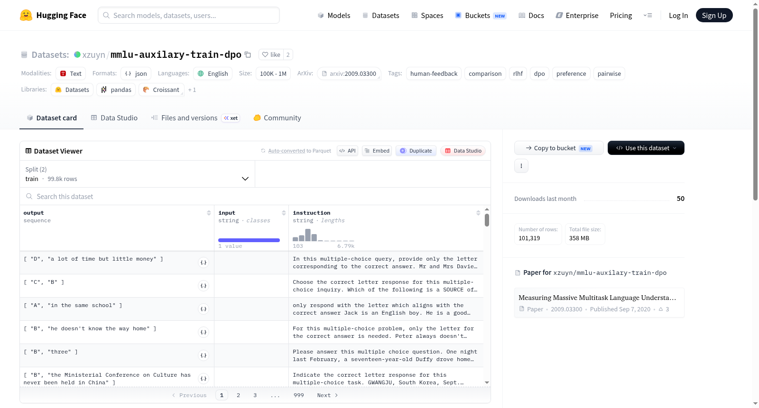The height and width of the screenshot is (408, 759).
Task: Jump to page 999 of dataset rows
Action: 299,395
